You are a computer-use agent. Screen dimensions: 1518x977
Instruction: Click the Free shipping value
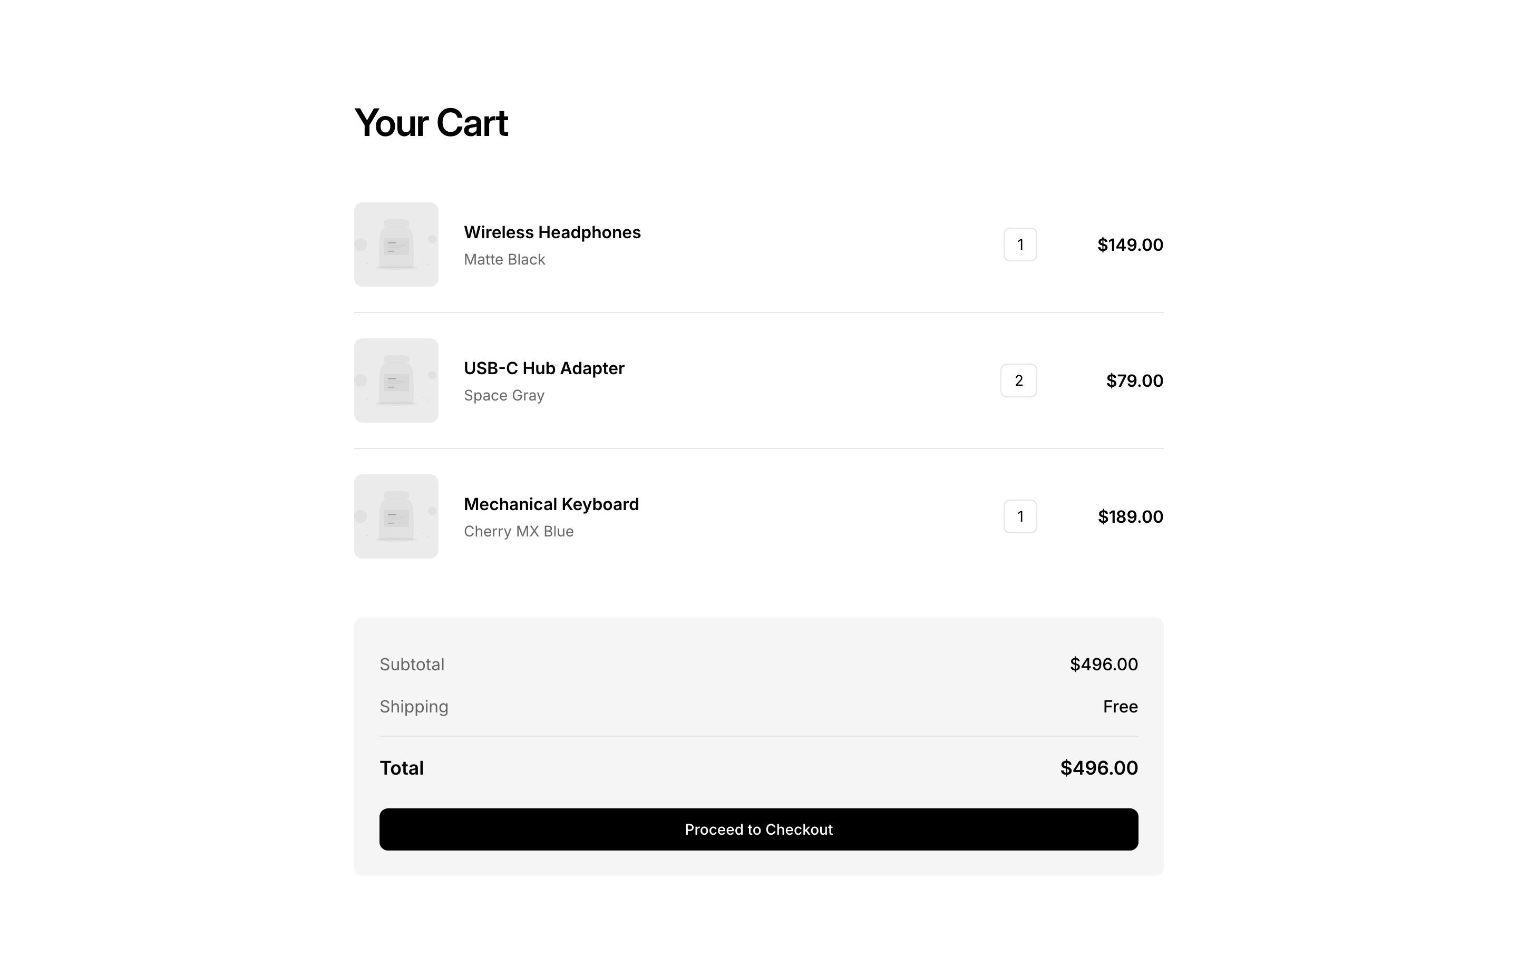click(x=1120, y=706)
